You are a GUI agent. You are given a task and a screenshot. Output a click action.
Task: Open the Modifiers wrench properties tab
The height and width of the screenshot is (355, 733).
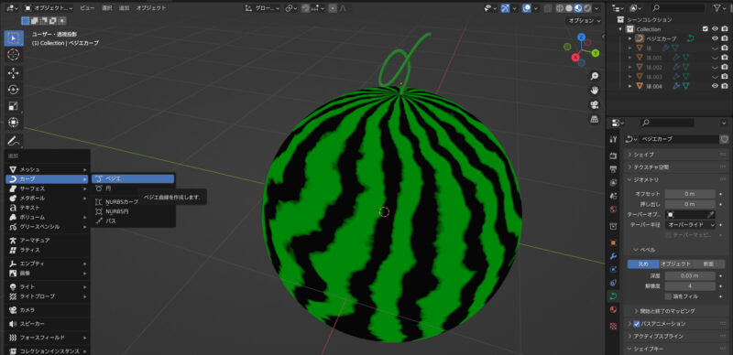tap(614, 256)
